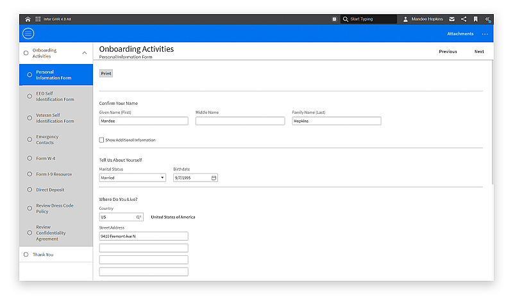The height and width of the screenshot is (302, 513).
Task: Click Infor GHR 4.0 All title
Action: pos(57,19)
